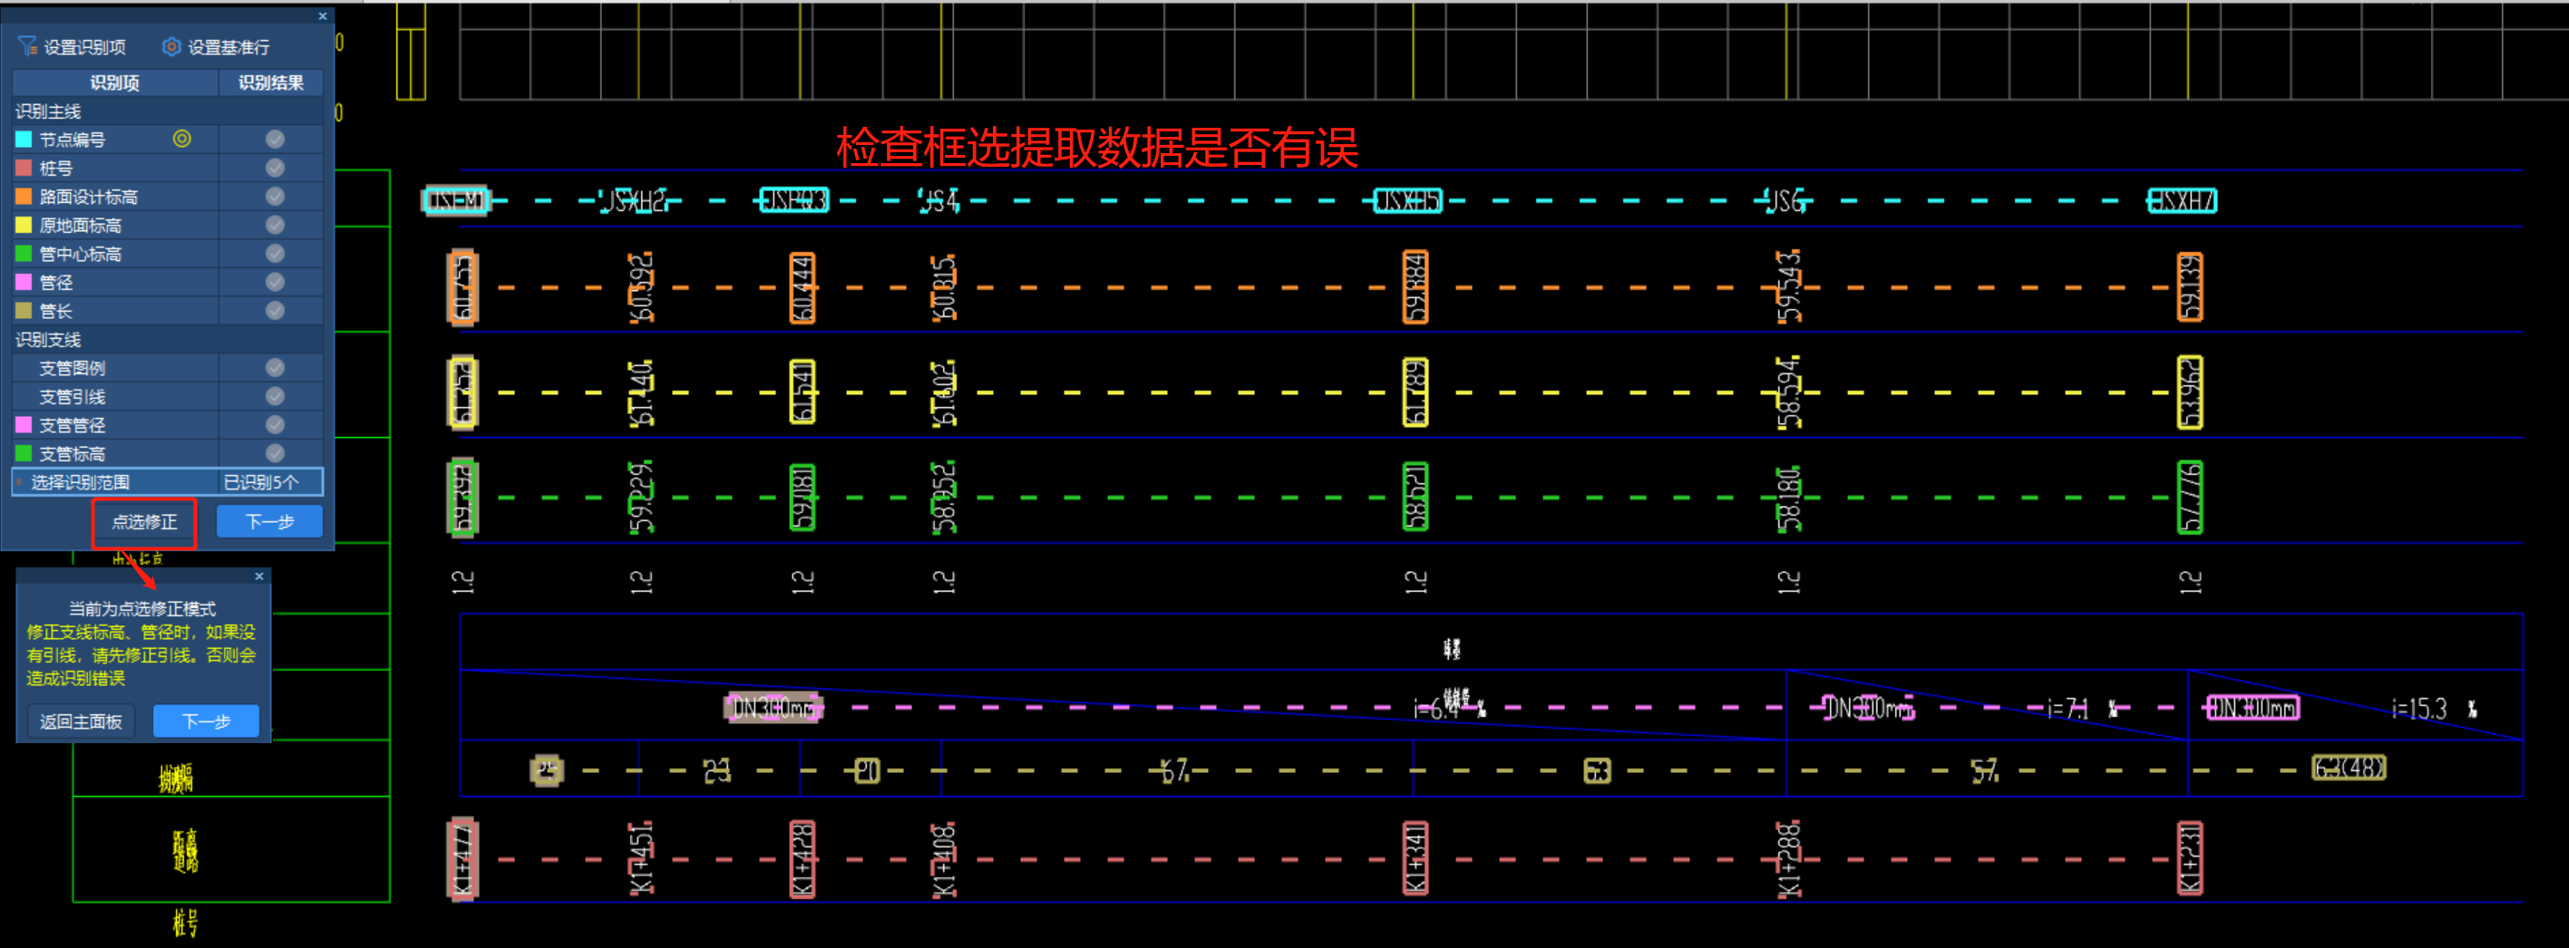Select the 识别结果 column header
The image size is (2569, 948).
pyautogui.click(x=270, y=82)
